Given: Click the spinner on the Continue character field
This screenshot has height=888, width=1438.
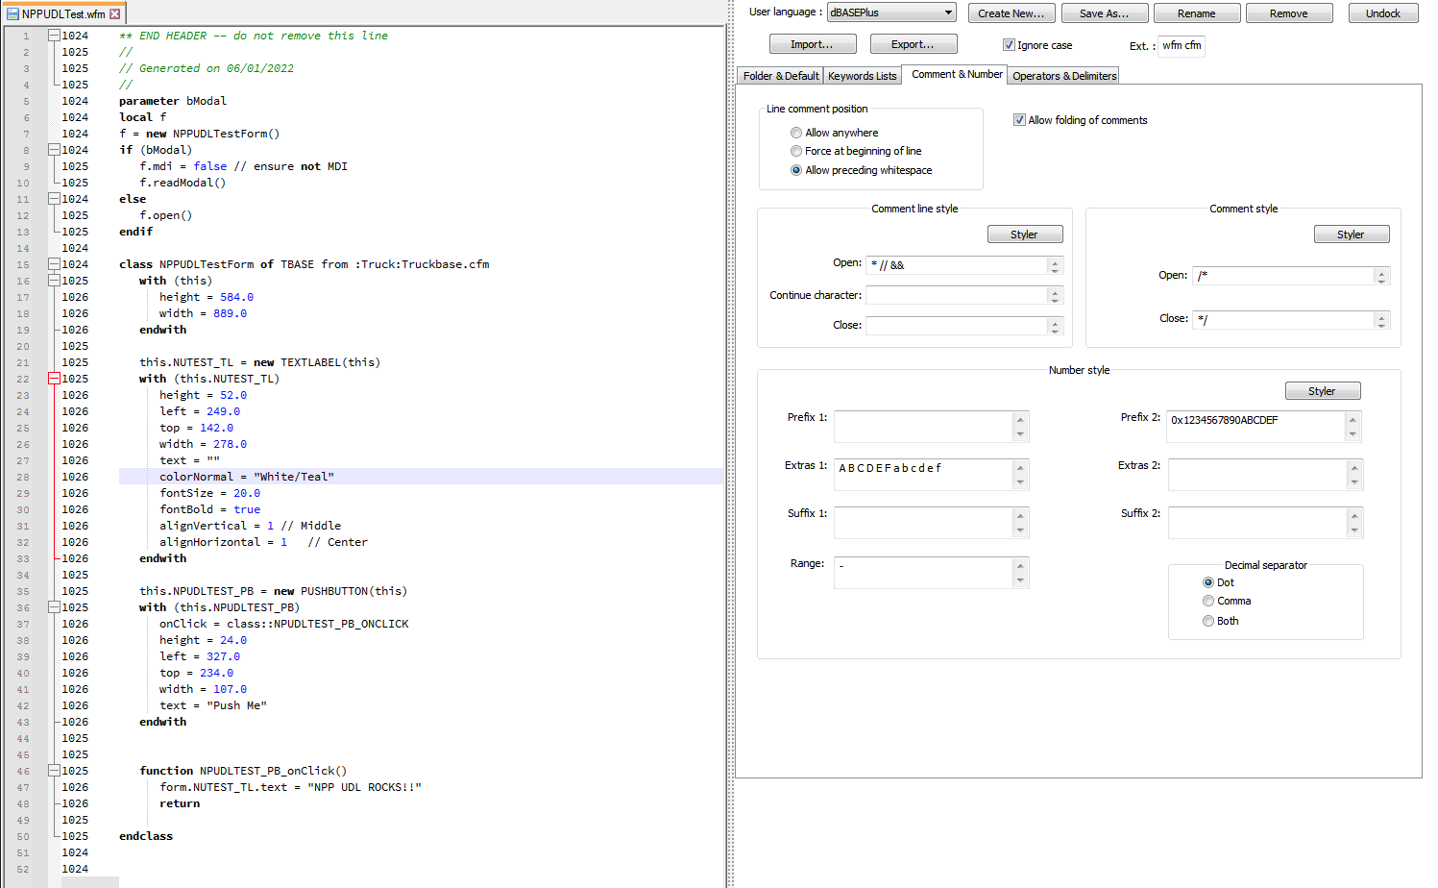Looking at the screenshot, I should click(1056, 295).
